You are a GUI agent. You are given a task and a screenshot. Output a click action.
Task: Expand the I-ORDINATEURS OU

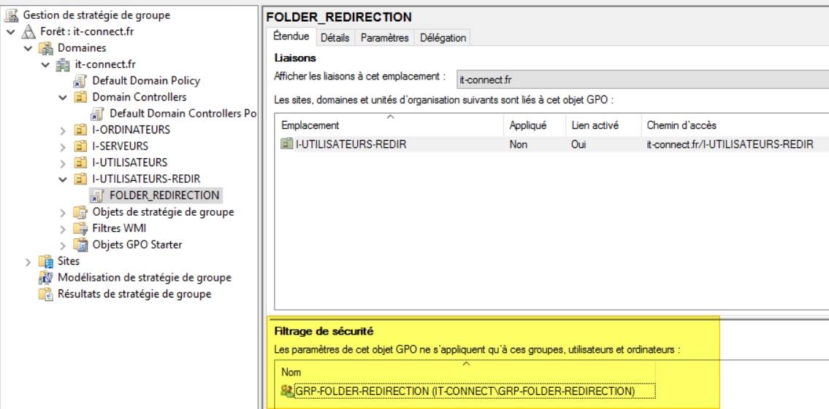click(63, 131)
